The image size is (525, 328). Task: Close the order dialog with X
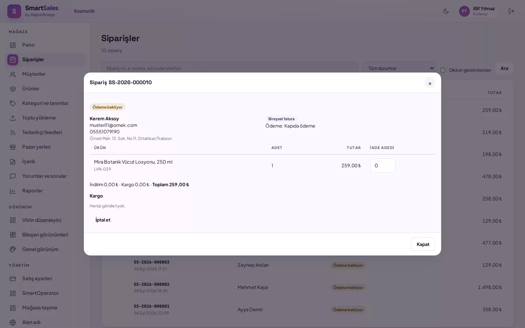coord(430,83)
